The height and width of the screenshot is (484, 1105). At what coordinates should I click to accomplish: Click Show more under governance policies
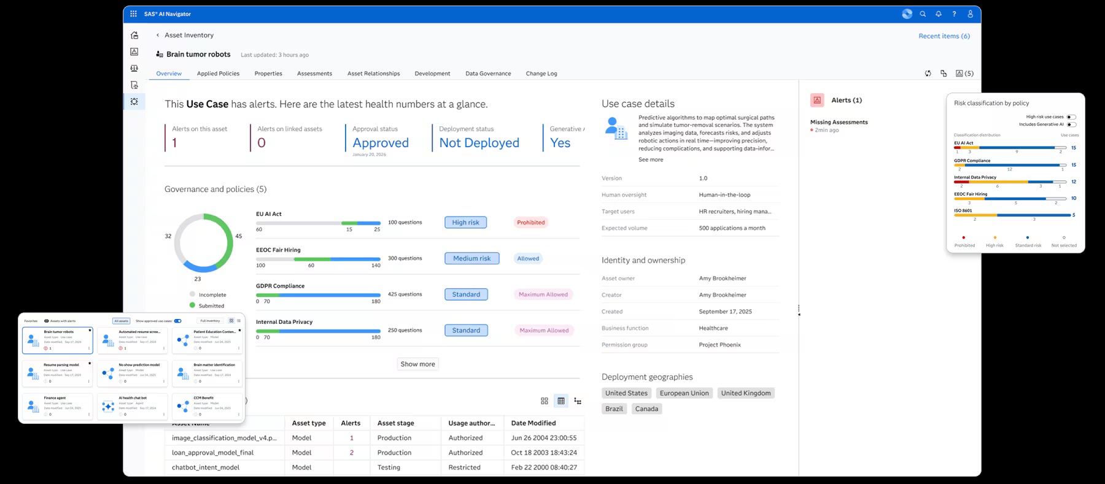coord(418,364)
